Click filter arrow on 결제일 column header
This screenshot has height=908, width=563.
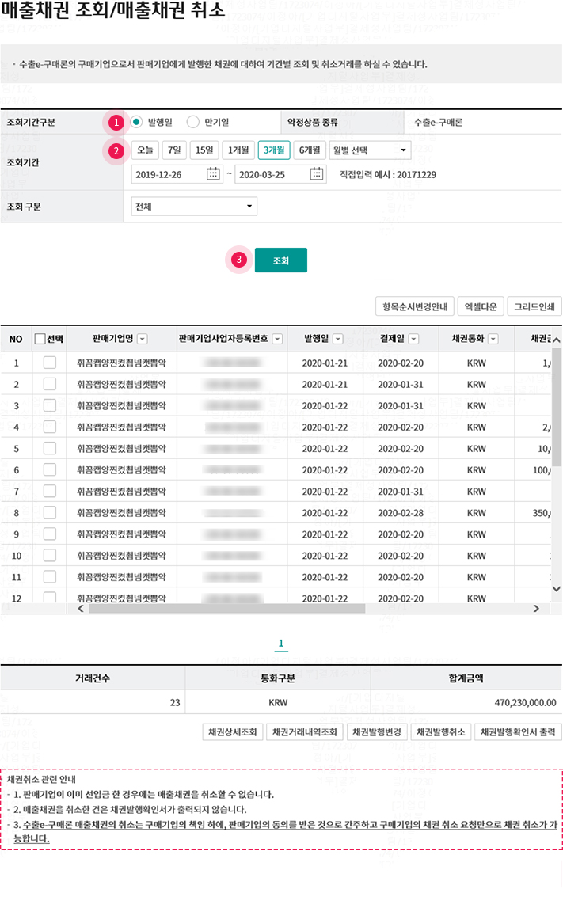(414, 339)
